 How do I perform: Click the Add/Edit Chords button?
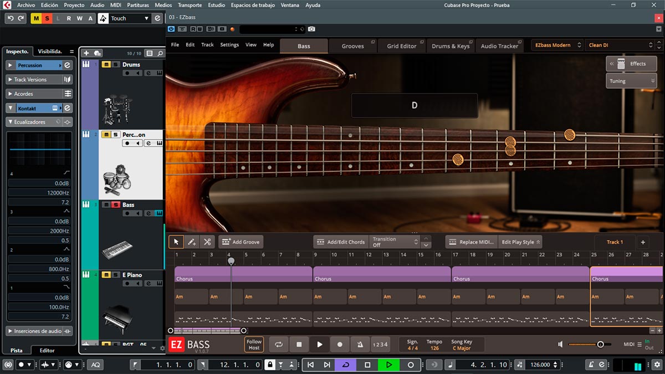[x=341, y=242]
